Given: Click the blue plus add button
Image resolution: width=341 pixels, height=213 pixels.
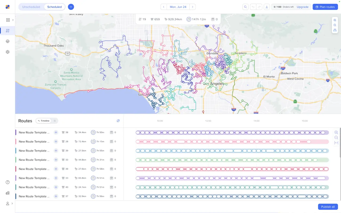Looking at the screenshot, I should click(71, 7).
